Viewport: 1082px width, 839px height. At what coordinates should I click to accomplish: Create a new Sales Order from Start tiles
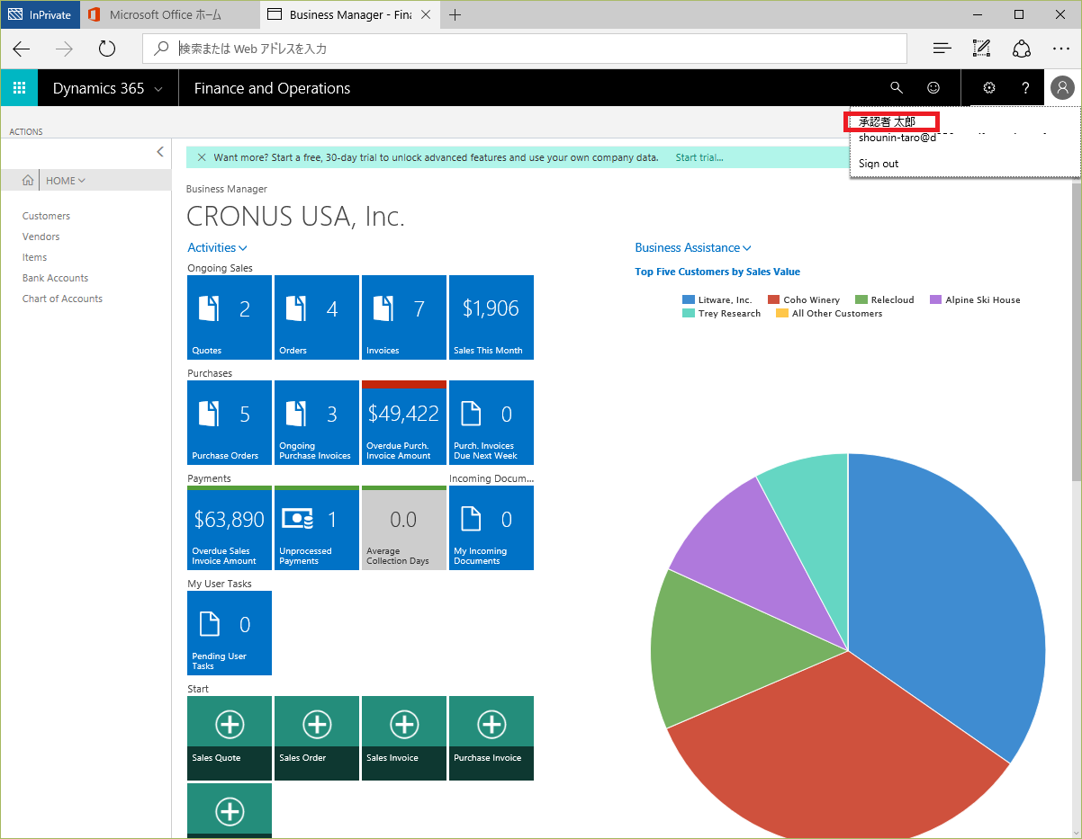click(x=317, y=738)
